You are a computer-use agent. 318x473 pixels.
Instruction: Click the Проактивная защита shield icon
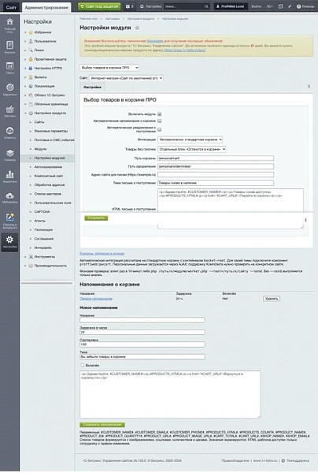[x=31, y=59]
